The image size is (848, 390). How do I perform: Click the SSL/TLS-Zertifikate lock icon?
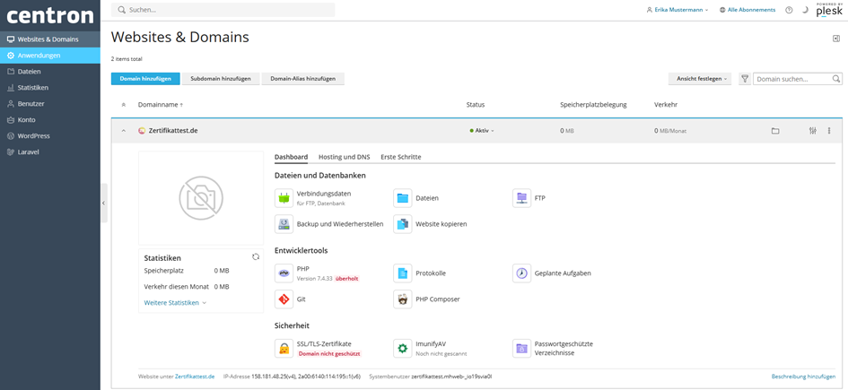(284, 348)
